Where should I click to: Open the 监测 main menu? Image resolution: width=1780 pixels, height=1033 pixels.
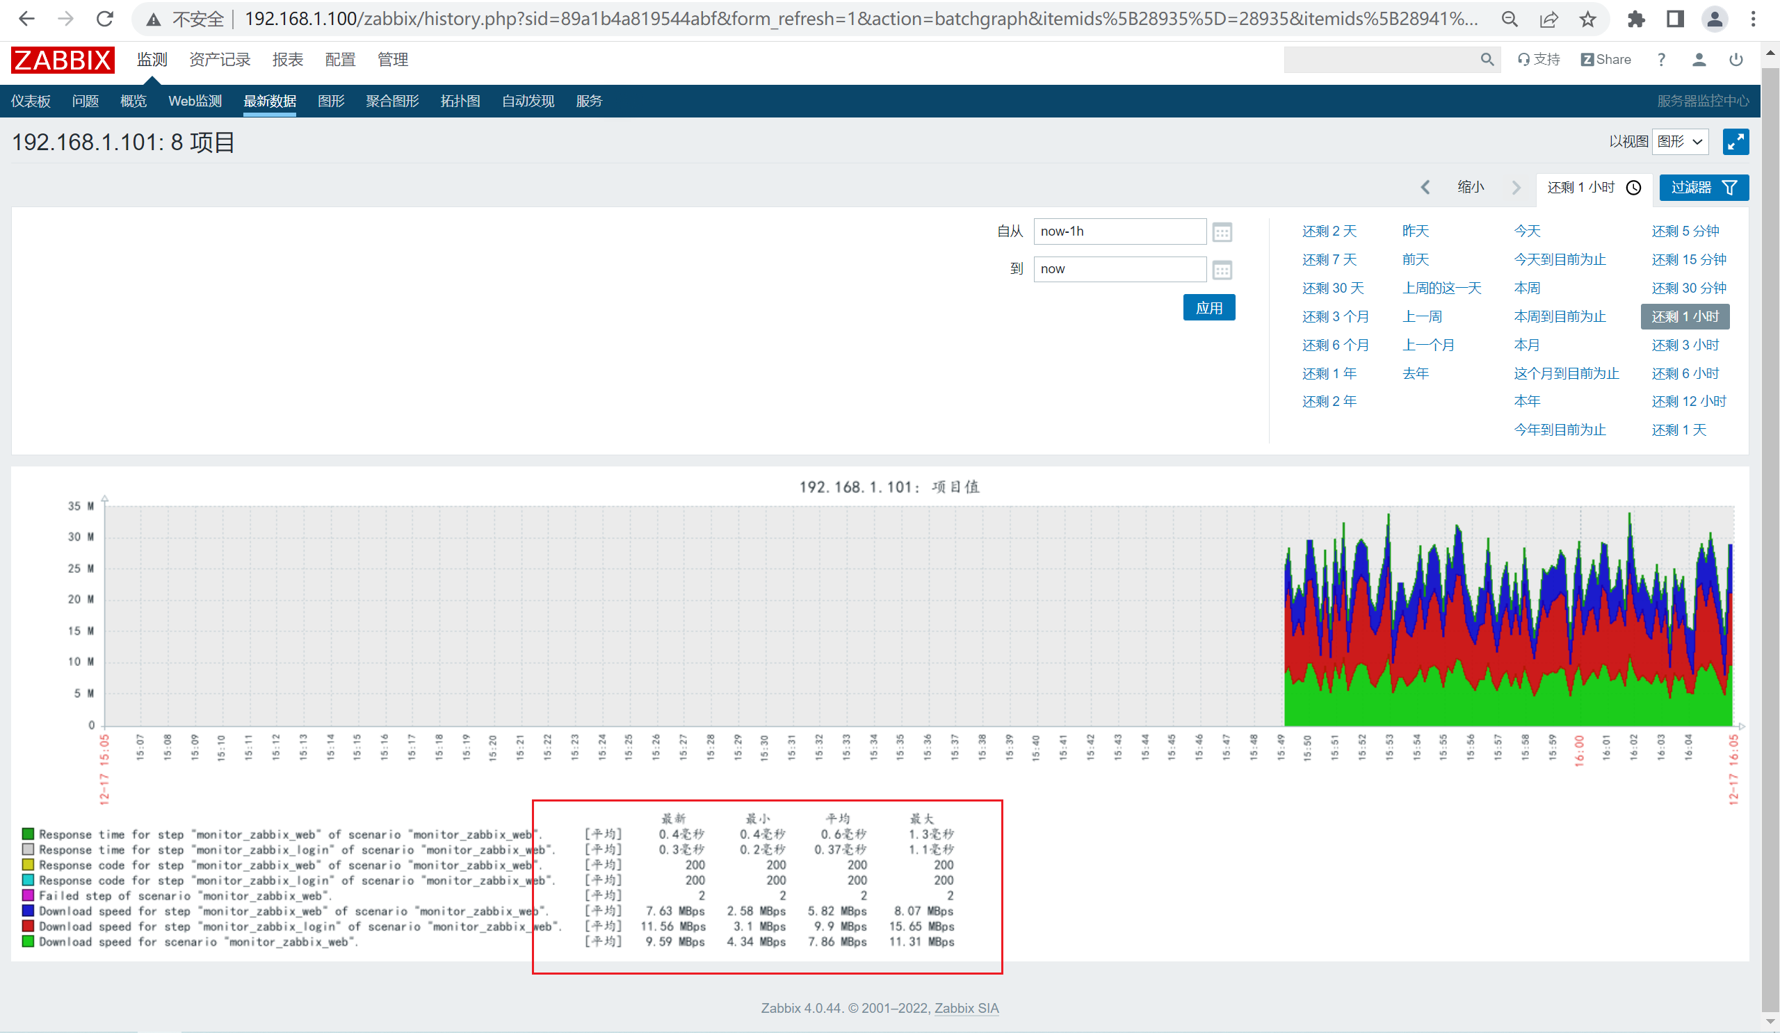tap(152, 60)
